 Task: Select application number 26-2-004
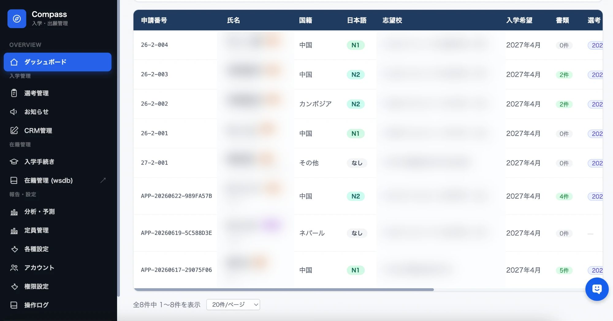coord(154,45)
